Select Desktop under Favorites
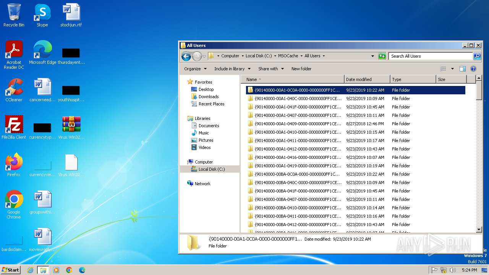Viewport: 489px width, 275px height. 206,89
